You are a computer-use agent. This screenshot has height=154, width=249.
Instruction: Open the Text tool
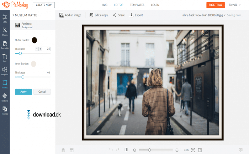(x=5, y=58)
